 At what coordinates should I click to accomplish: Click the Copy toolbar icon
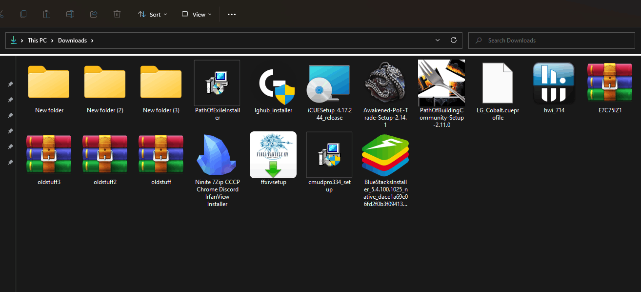point(23,14)
